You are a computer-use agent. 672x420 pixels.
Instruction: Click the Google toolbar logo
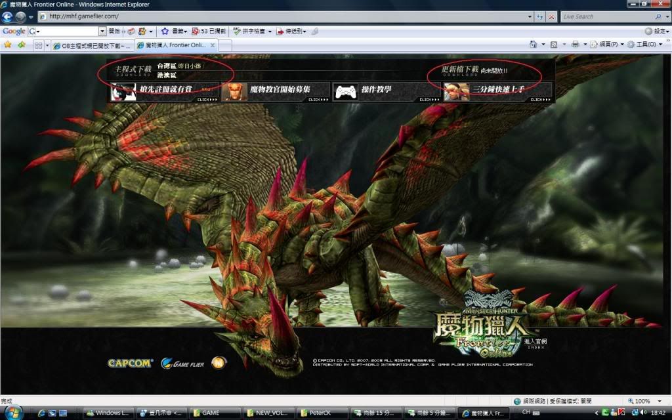click(x=14, y=31)
